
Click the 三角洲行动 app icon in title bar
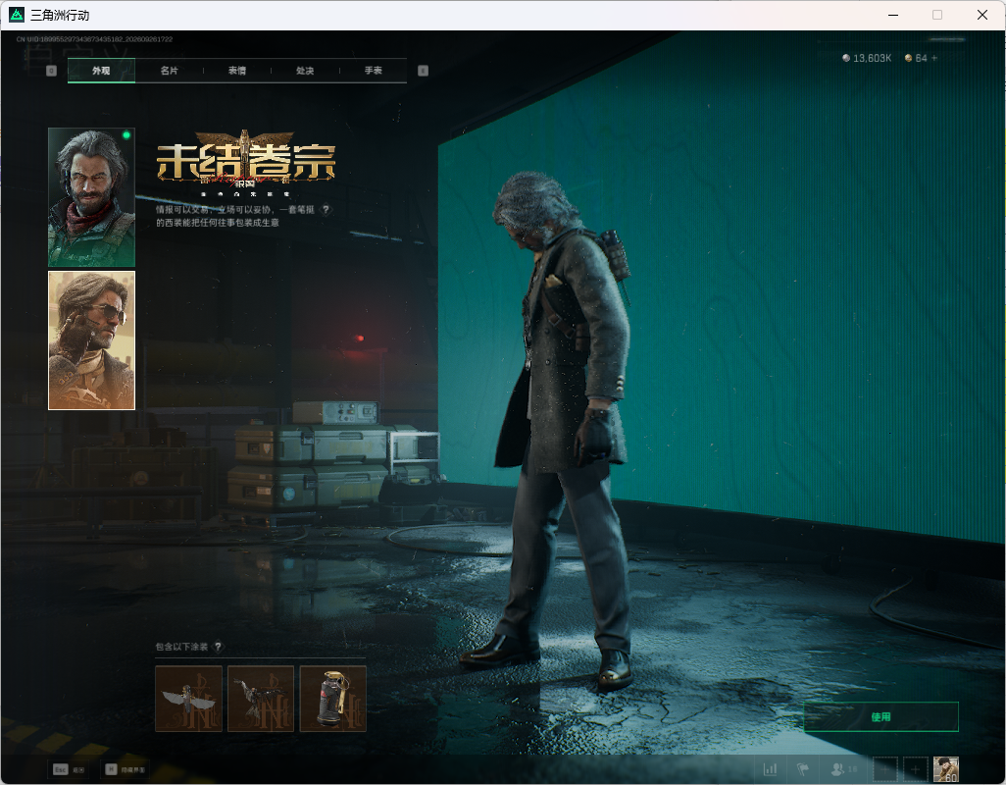17,15
